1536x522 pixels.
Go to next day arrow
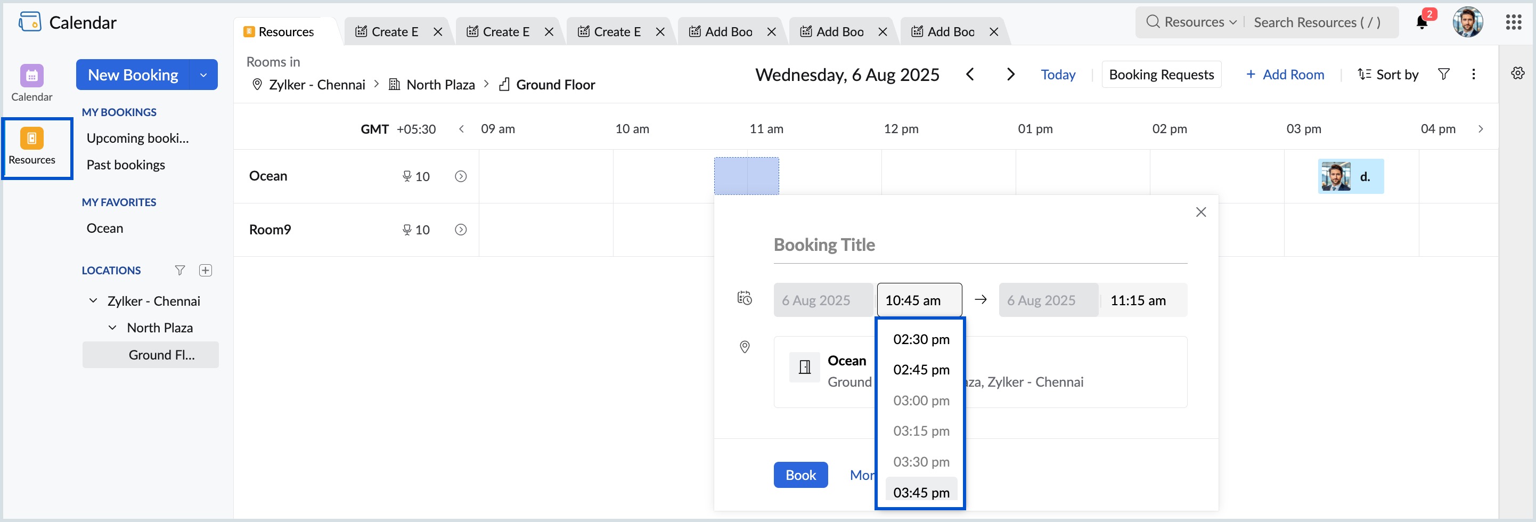1010,74
